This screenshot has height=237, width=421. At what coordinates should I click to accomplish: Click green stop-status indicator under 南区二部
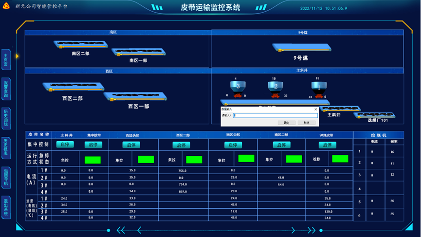(x=294, y=159)
